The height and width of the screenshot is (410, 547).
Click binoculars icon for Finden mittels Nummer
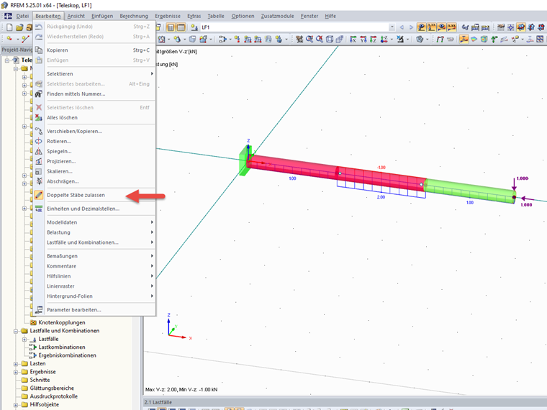pos(39,94)
